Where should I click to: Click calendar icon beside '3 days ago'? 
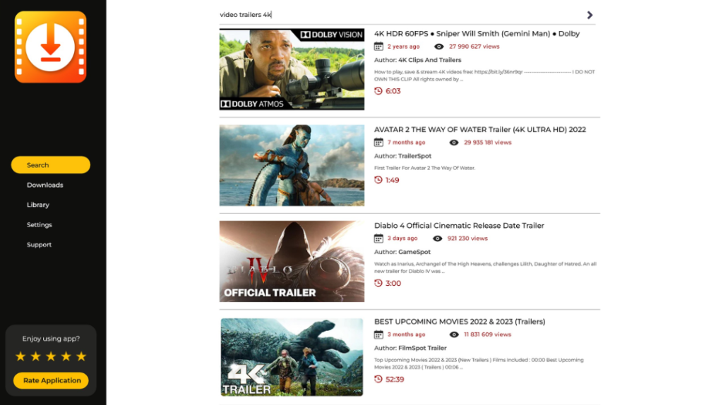378,238
